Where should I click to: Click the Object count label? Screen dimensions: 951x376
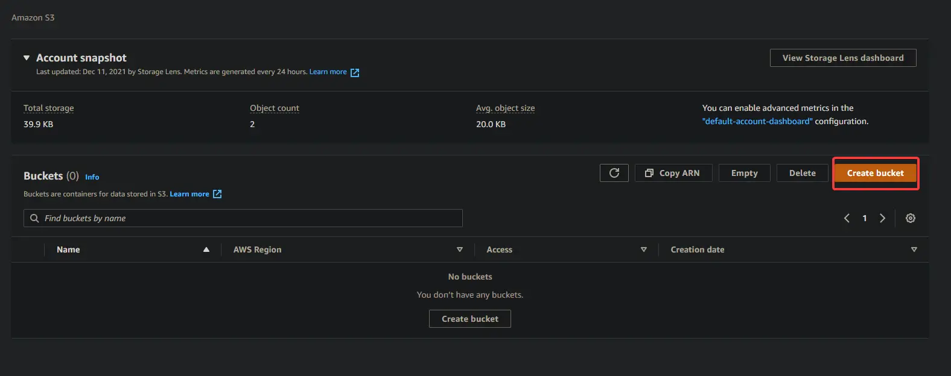click(275, 108)
